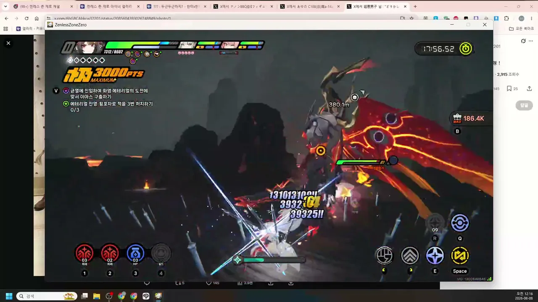The width and height of the screenshot is (538, 302).
Task: Switch to the second squad character portrait
Action: tap(187, 45)
